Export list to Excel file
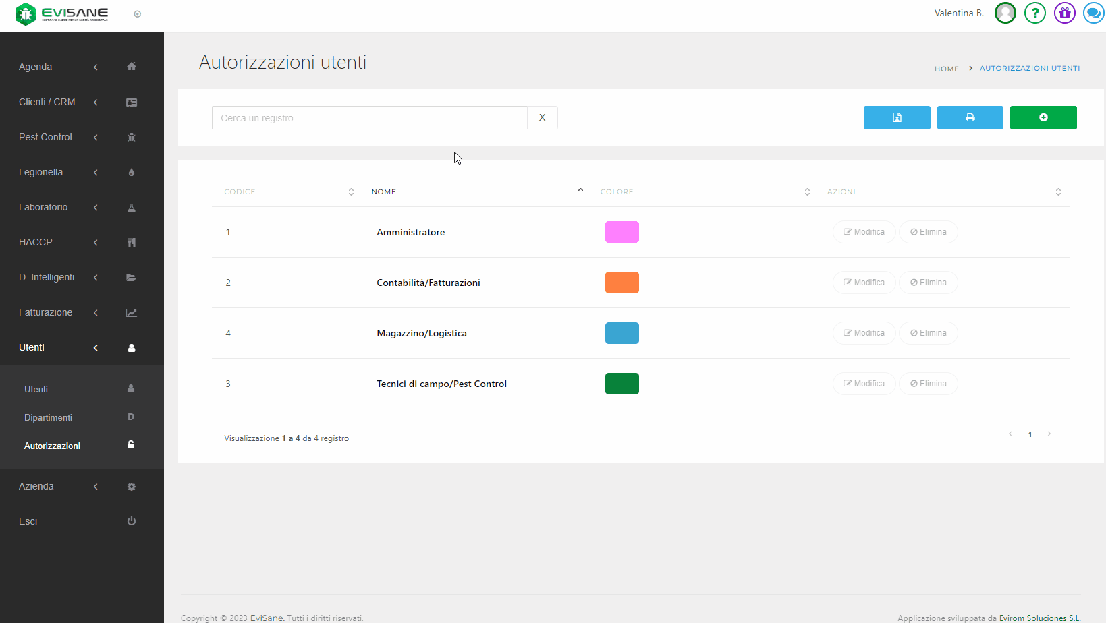Viewport: 1106px width, 623px height. [897, 117]
